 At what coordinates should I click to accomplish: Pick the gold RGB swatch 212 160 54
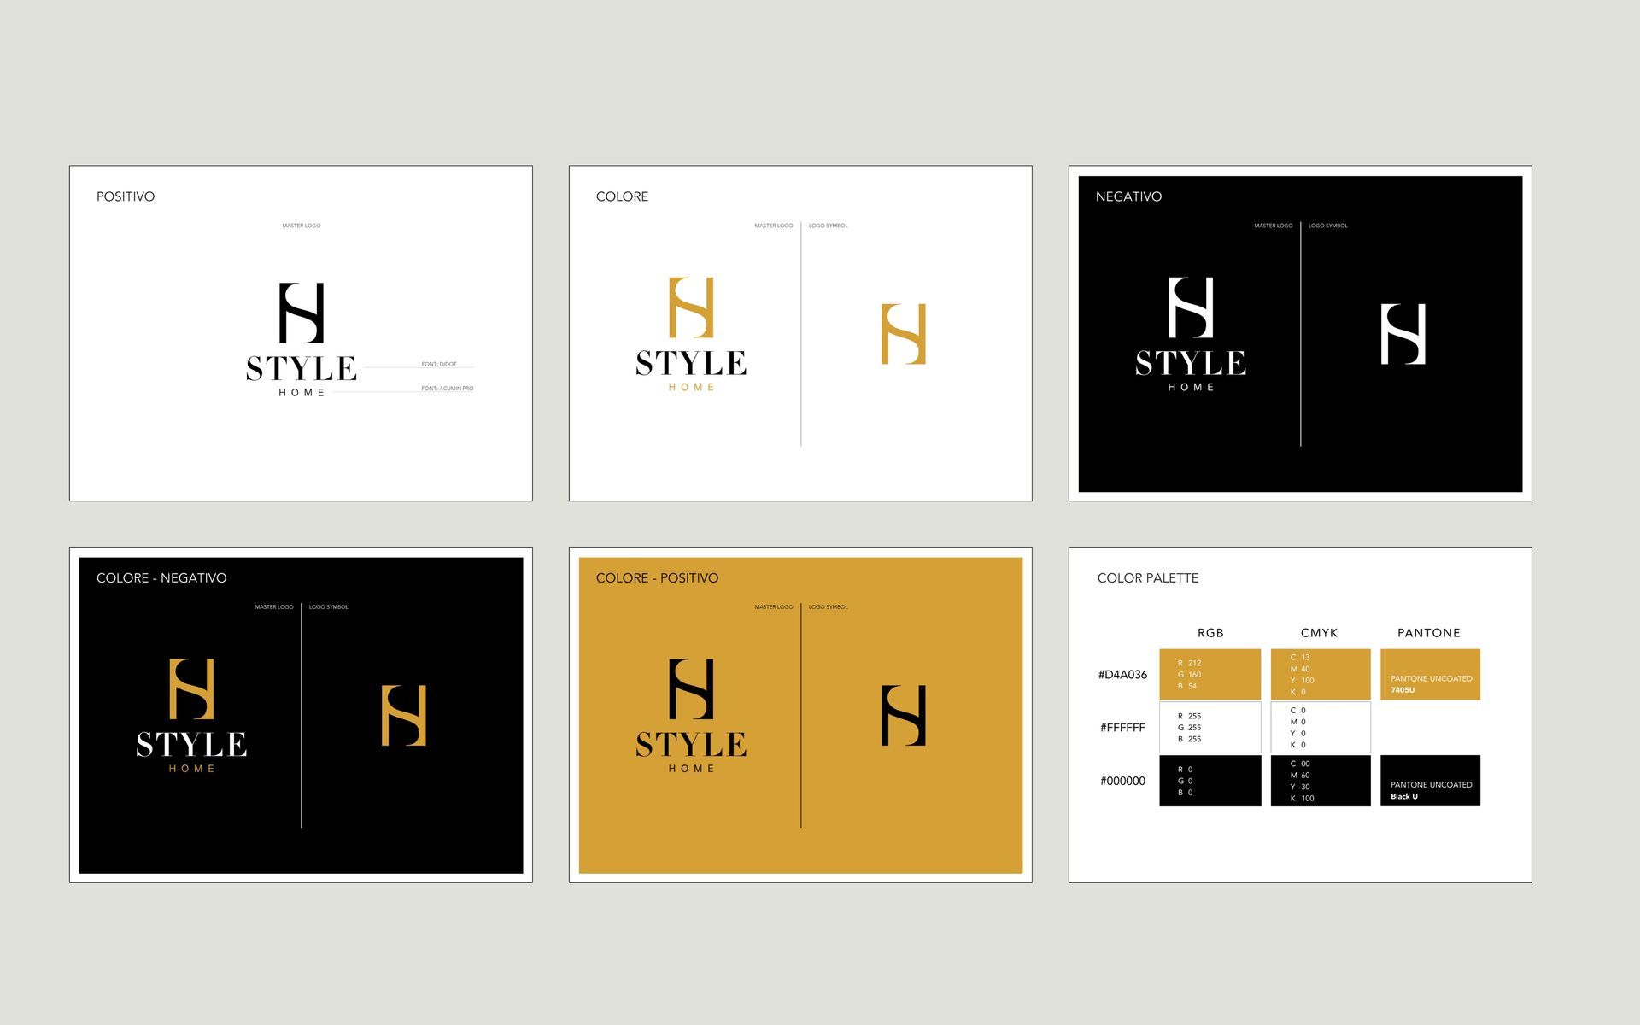pyautogui.click(x=1209, y=675)
